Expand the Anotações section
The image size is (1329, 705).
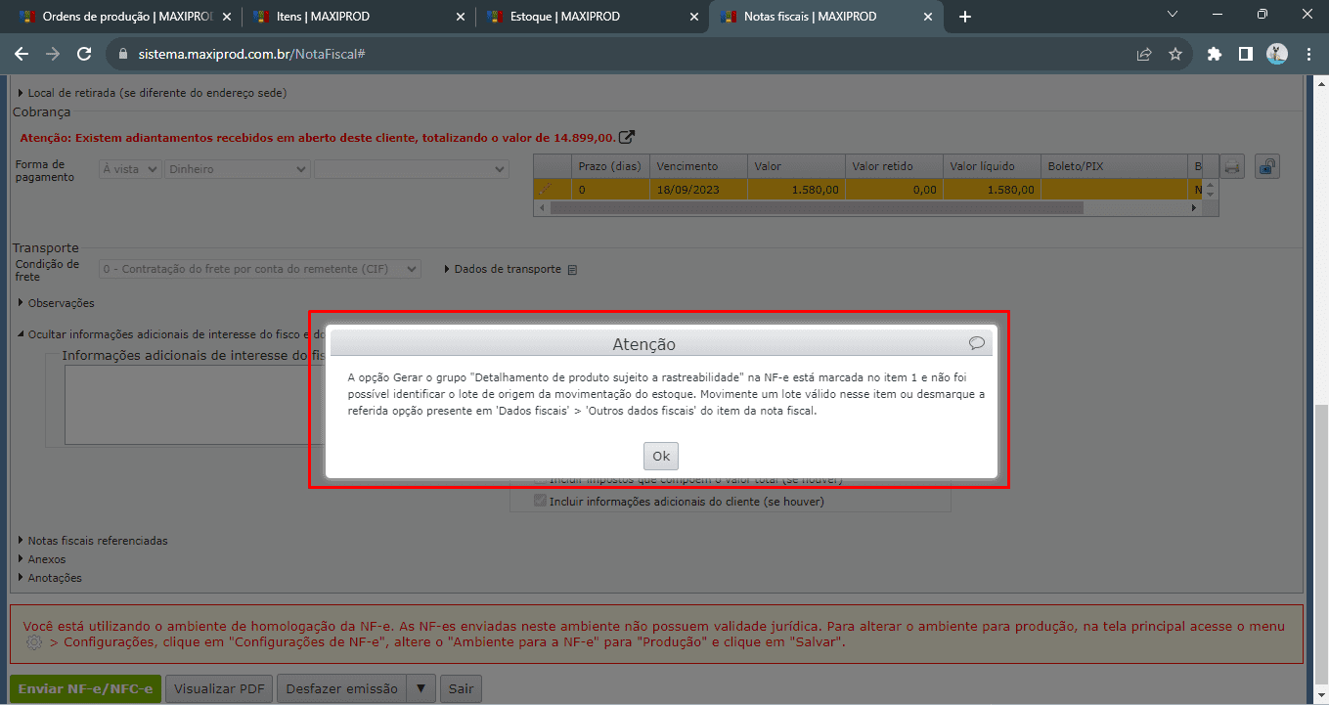50,578
